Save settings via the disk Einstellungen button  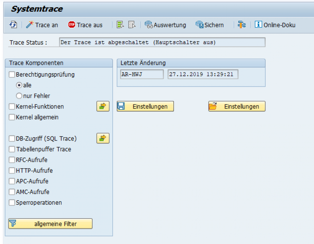145,106
